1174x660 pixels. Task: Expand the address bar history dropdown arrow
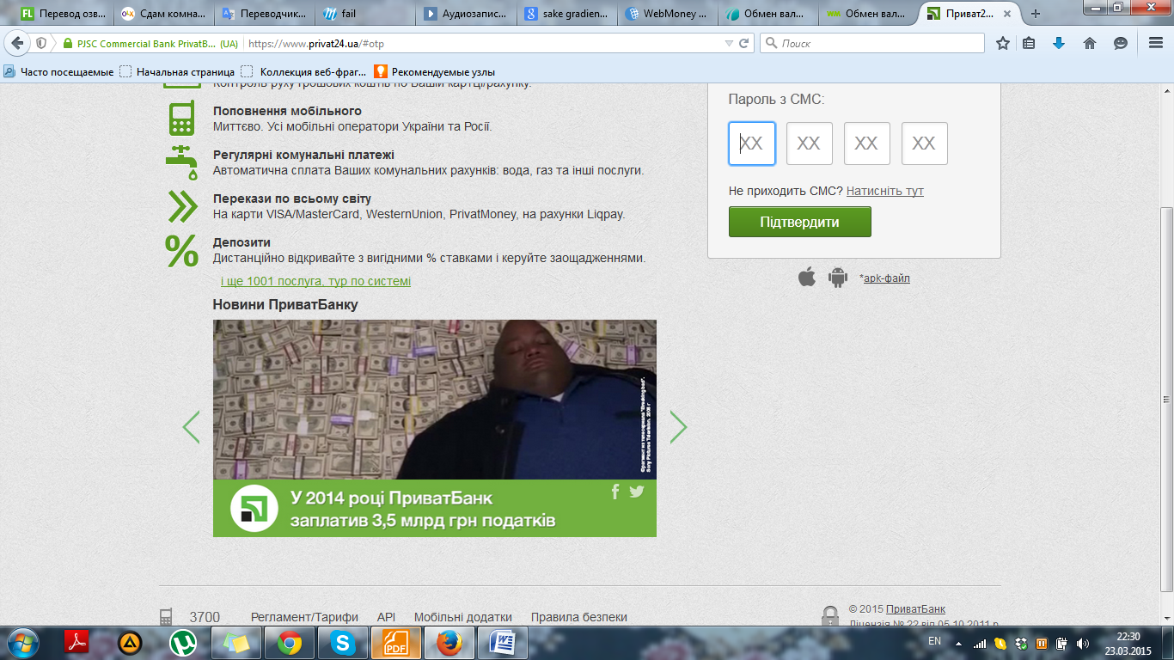[x=729, y=43]
